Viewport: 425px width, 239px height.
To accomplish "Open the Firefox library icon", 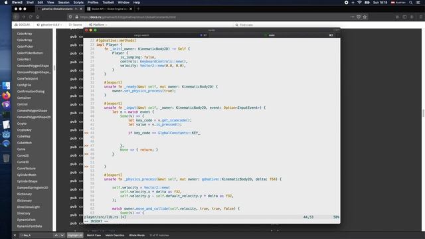I will (x=397, y=17).
